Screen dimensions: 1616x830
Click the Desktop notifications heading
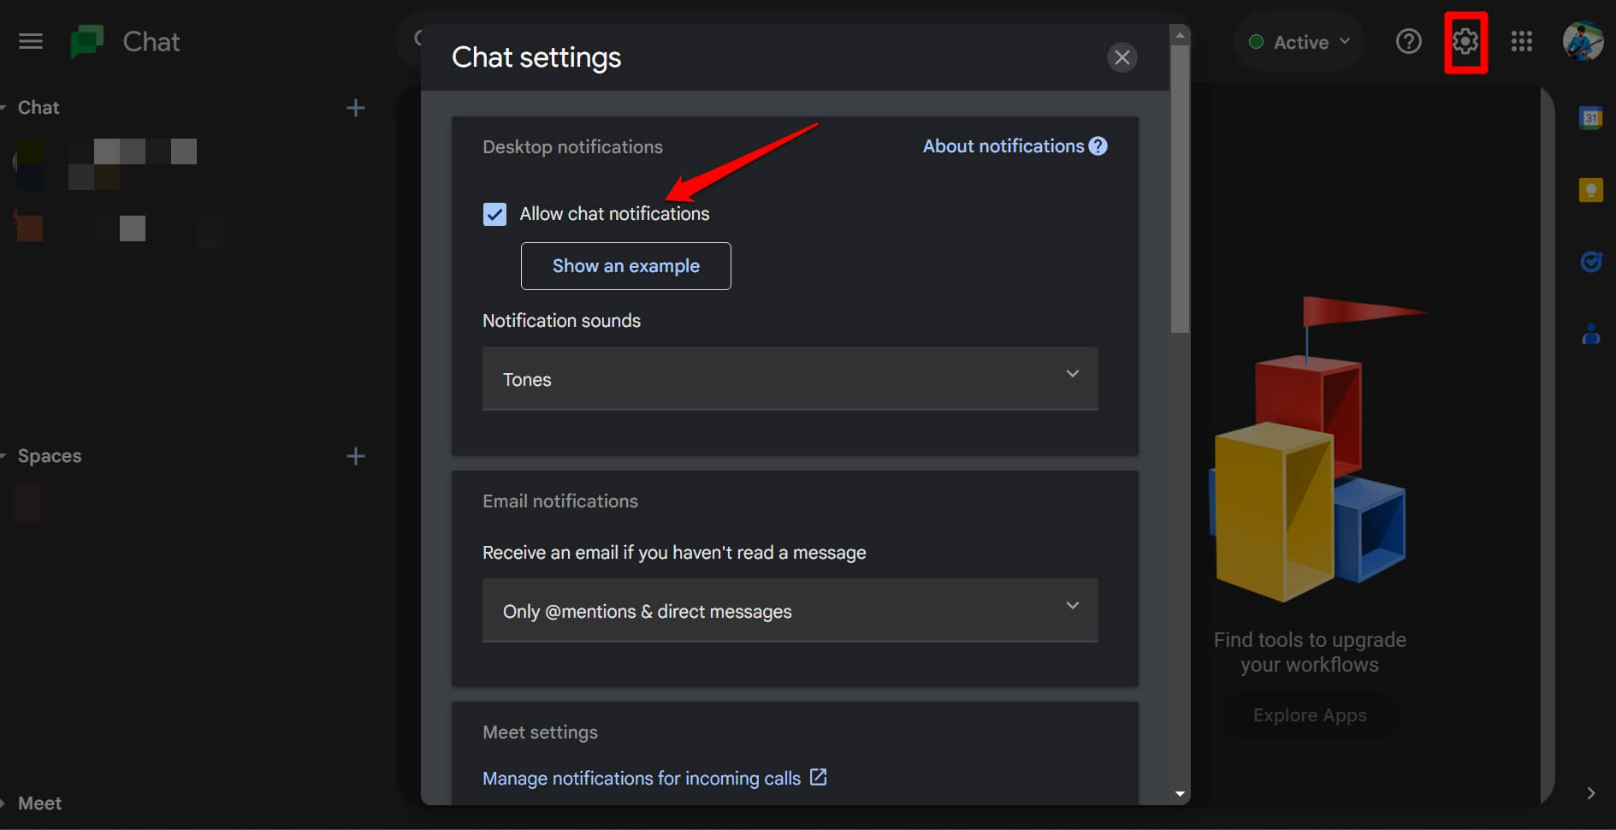pos(572,147)
